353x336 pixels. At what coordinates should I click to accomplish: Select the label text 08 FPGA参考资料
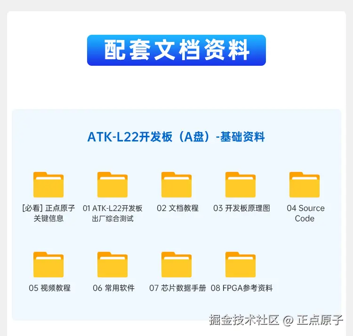[241, 288]
